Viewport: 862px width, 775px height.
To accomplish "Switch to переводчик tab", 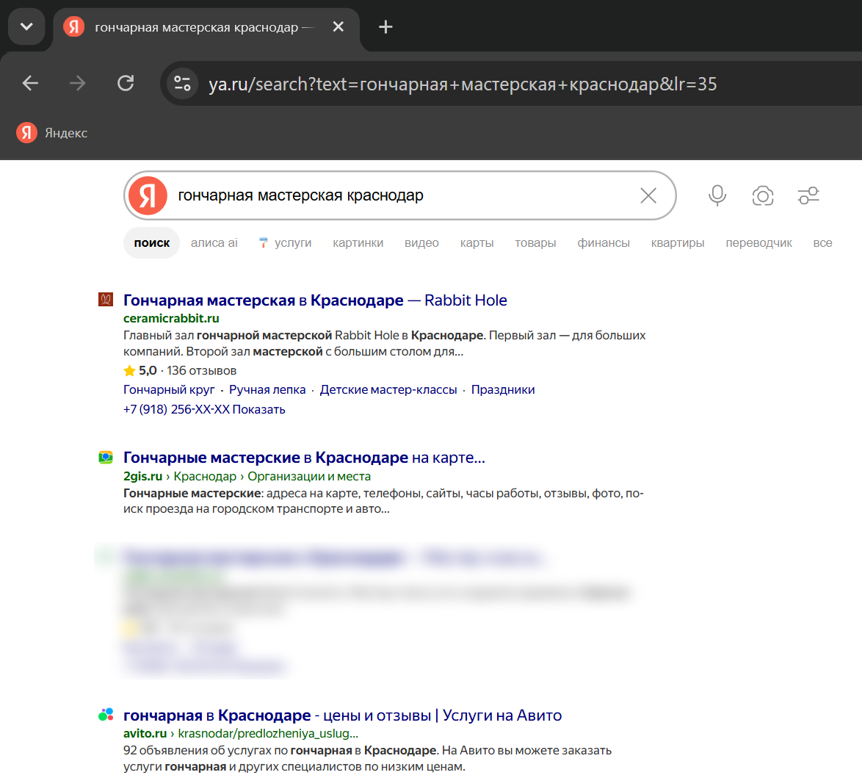I will [758, 242].
